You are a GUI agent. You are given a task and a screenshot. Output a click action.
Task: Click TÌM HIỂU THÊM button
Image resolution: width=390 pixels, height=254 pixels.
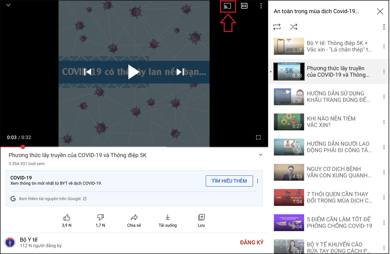229,181
